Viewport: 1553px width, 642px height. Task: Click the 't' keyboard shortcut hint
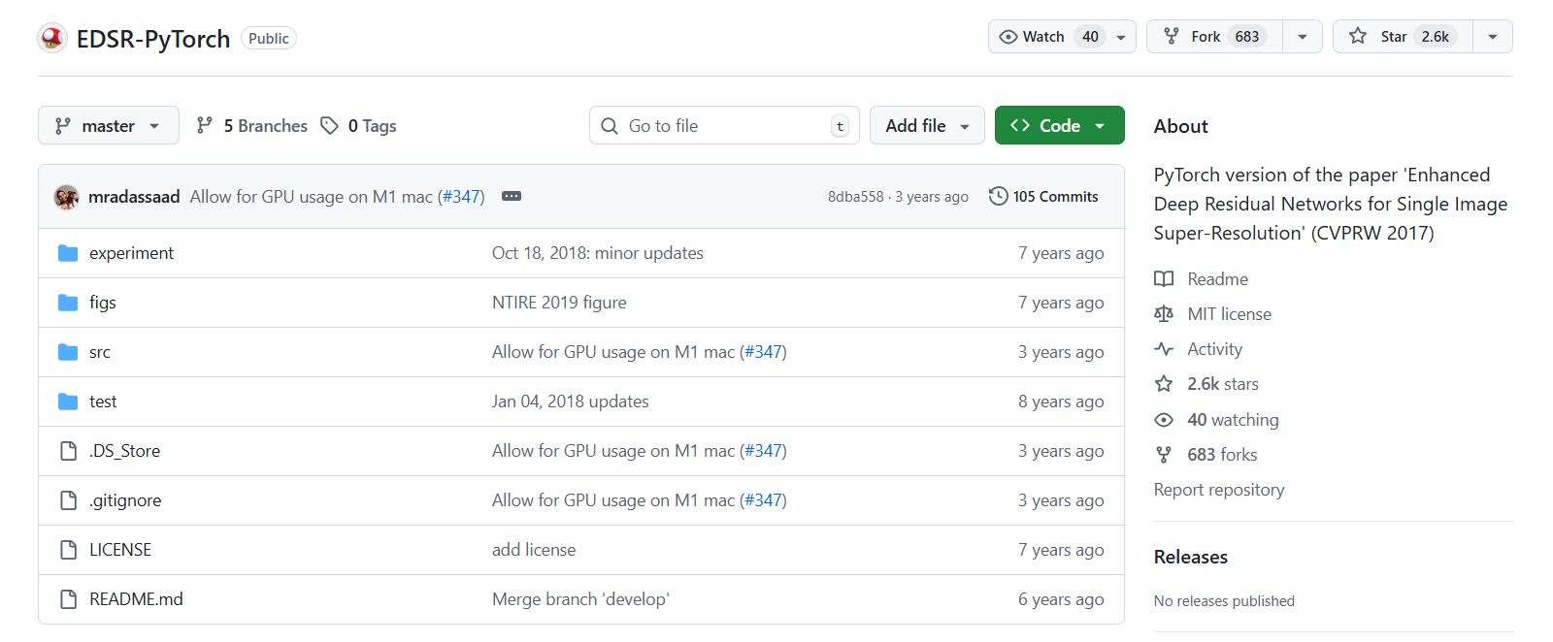click(x=840, y=126)
